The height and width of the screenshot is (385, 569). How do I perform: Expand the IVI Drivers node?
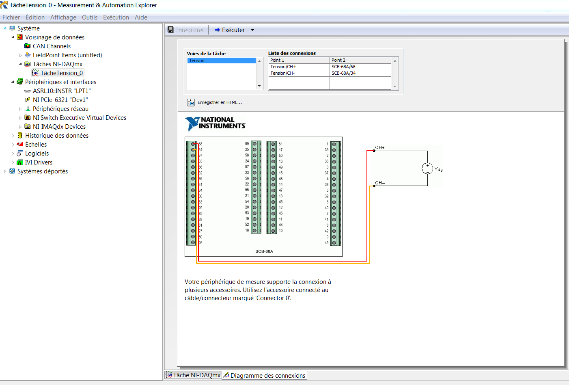(x=13, y=162)
